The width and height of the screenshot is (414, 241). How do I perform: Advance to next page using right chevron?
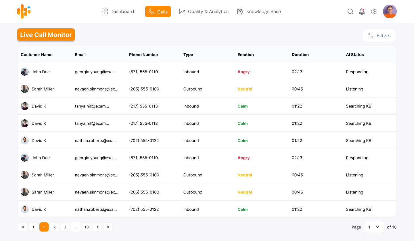(x=97, y=227)
